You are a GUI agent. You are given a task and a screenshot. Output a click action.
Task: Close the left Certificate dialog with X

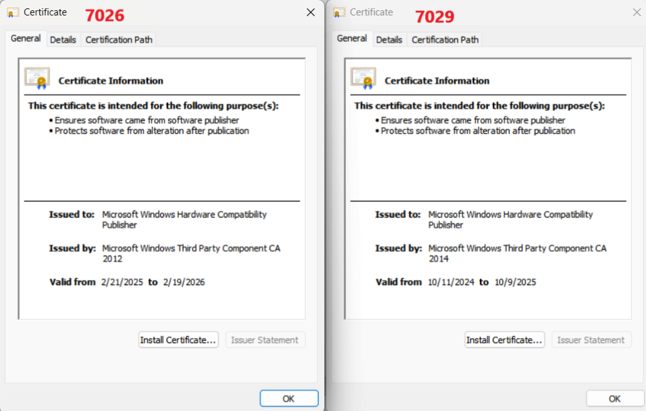[311, 12]
